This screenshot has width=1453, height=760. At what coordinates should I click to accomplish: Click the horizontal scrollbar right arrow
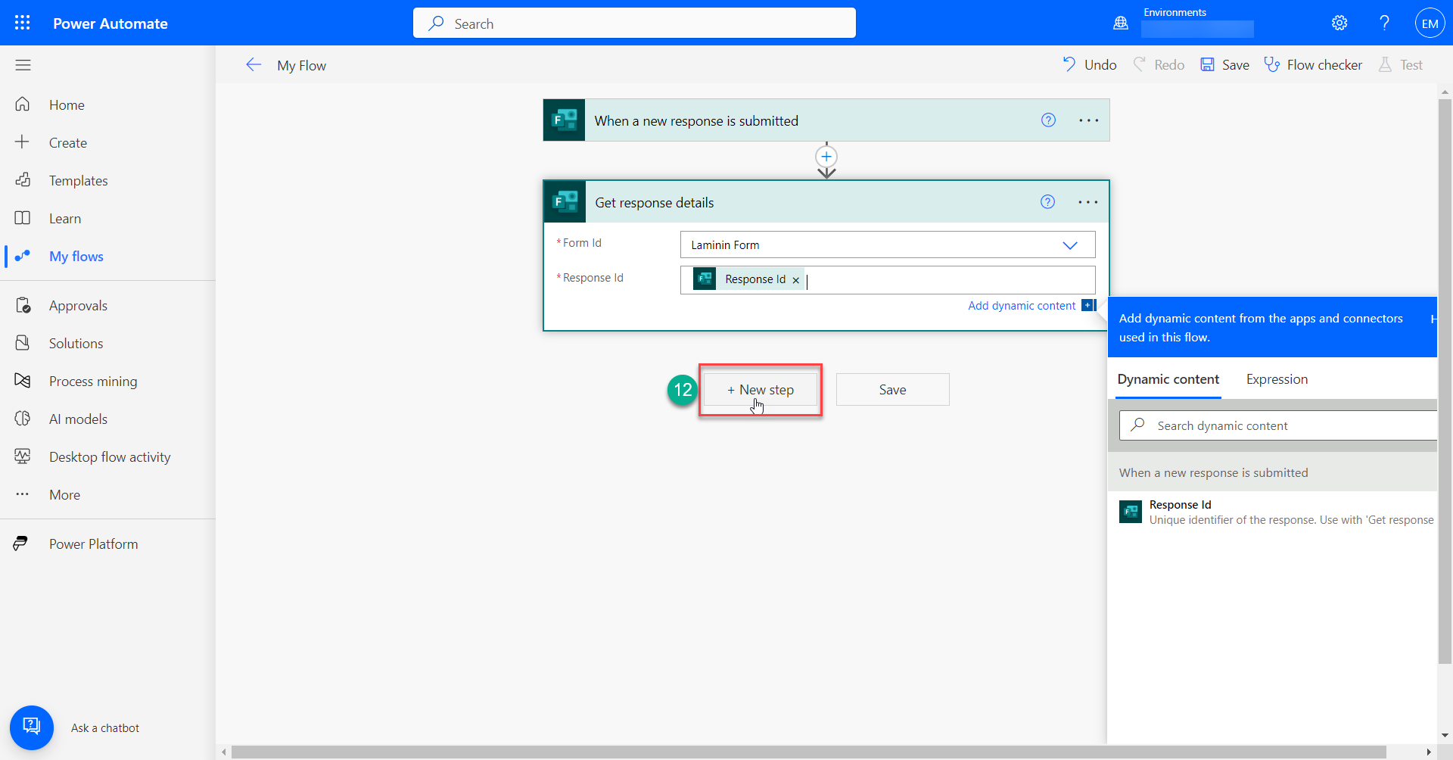[1429, 752]
